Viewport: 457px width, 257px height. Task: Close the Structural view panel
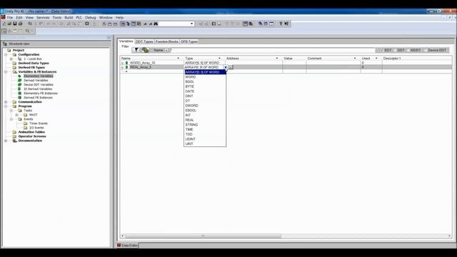(x=109, y=38)
